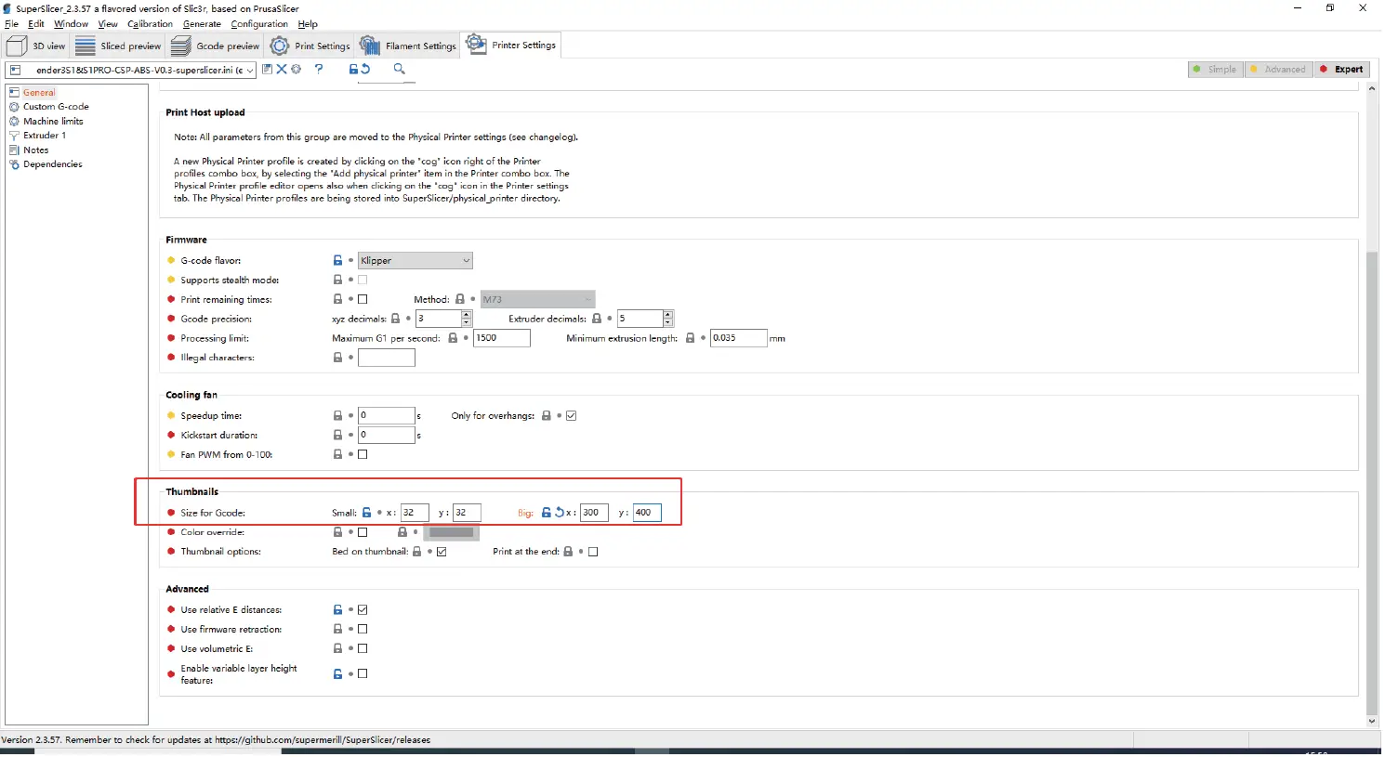Decrease xyz decimals with the down arrow
Screen dimensions: 1385x757
click(467, 323)
